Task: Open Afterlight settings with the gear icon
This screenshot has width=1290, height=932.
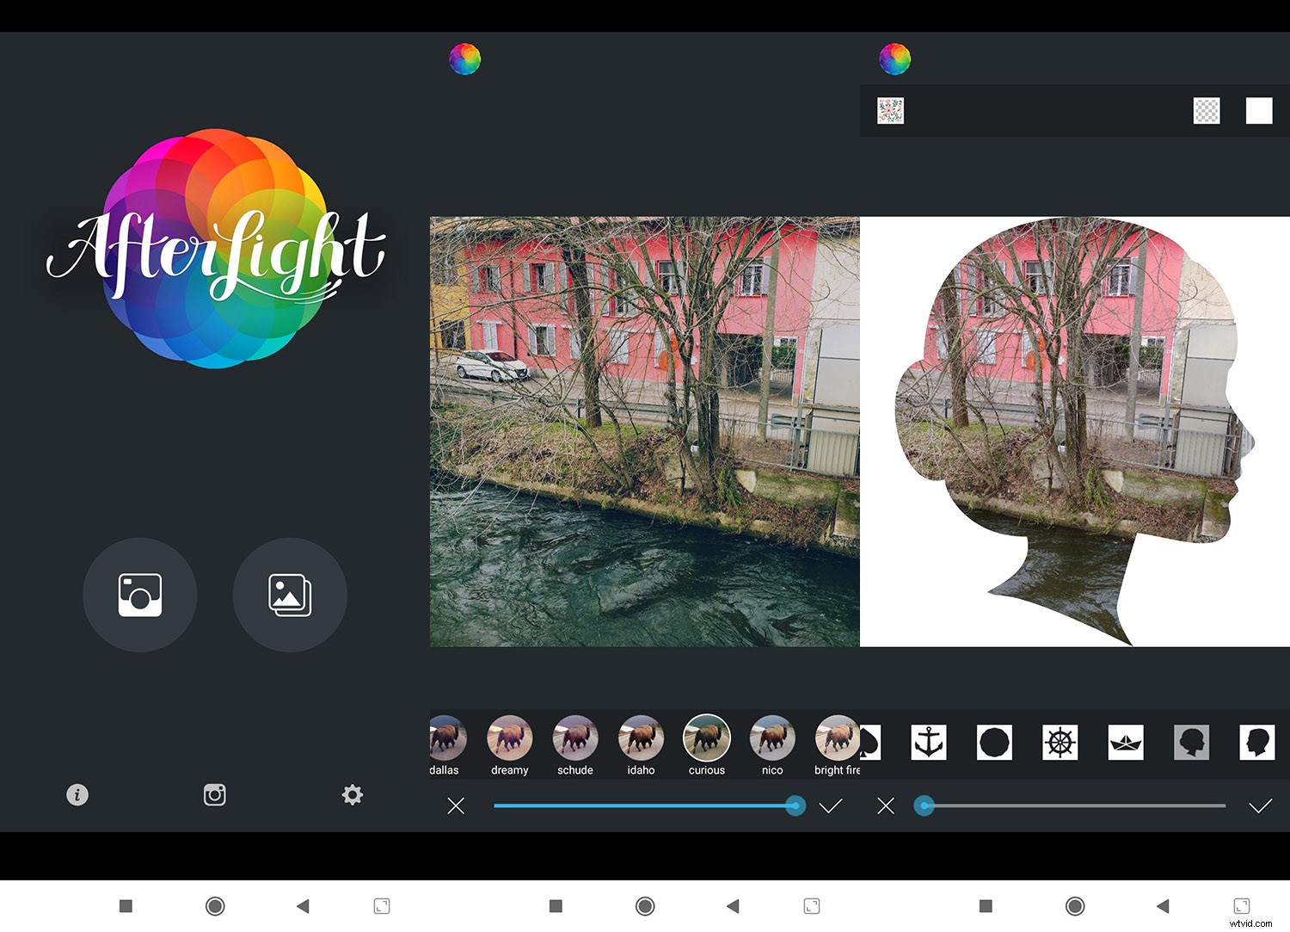Action: [x=351, y=794]
